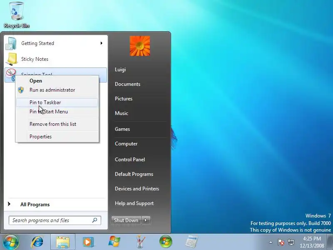Image resolution: width=333 pixels, height=250 pixels.
Task: Click the Getting Started label text
Action: click(37, 43)
